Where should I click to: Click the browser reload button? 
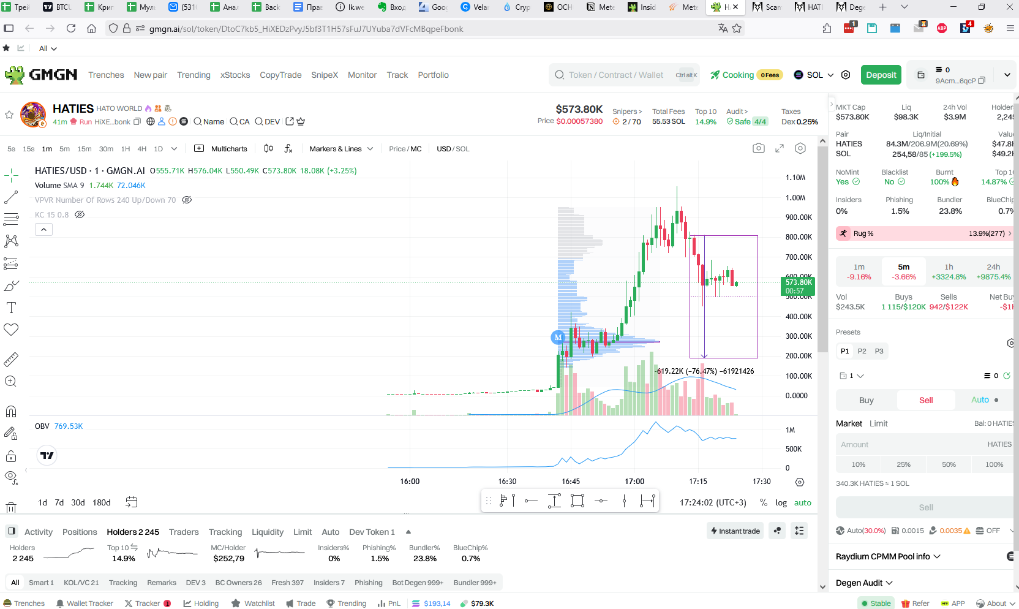[x=71, y=28]
